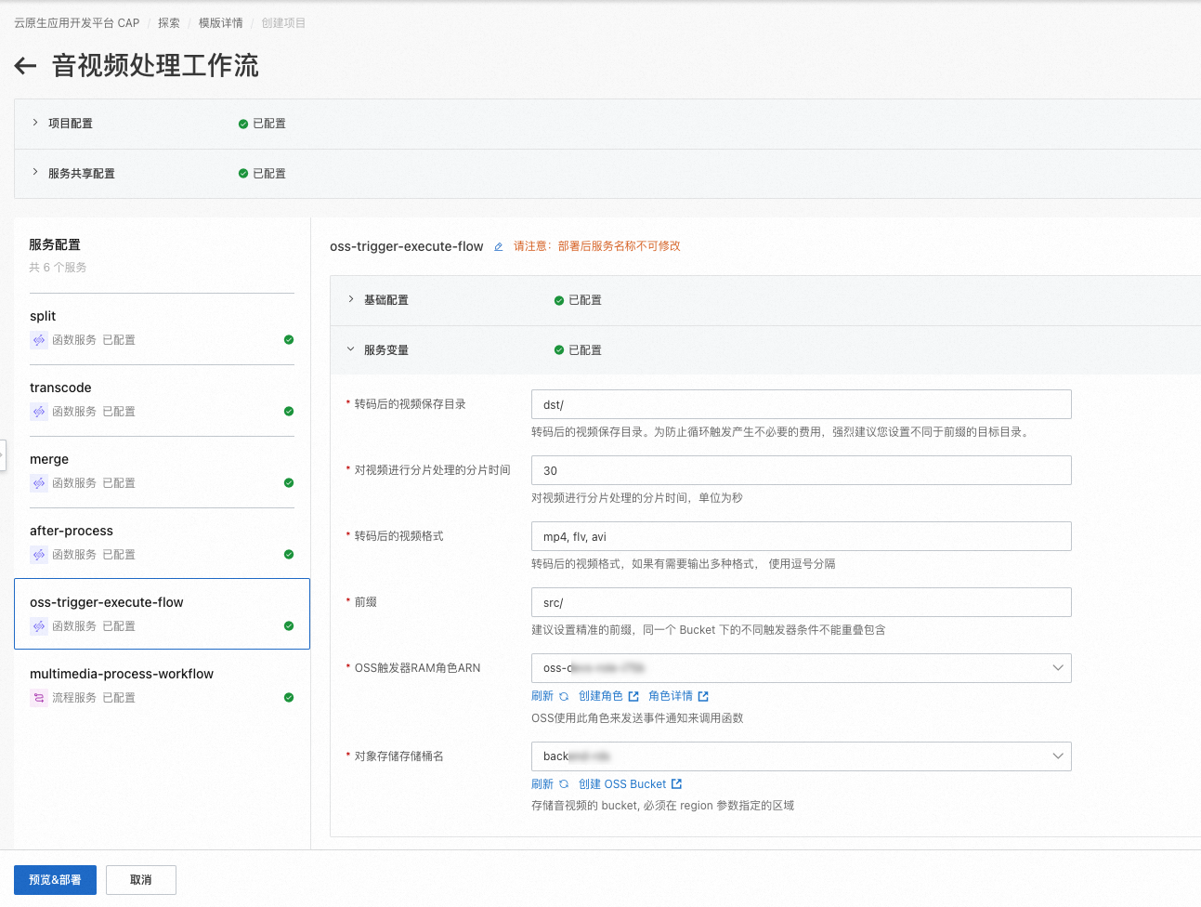Click the refresh icon under the bucket name
Viewport: 1201px width, 907px height.
(564, 784)
